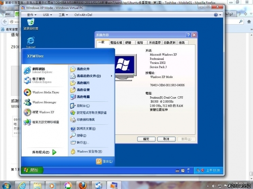Open the dropdown arrow beside Virtual PC help
253x189 pixels.
[220, 15]
